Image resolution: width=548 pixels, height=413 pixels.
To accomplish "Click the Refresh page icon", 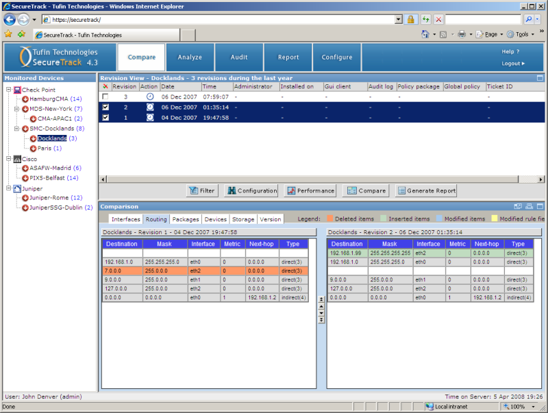I will pyautogui.click(x=425, y=20).
